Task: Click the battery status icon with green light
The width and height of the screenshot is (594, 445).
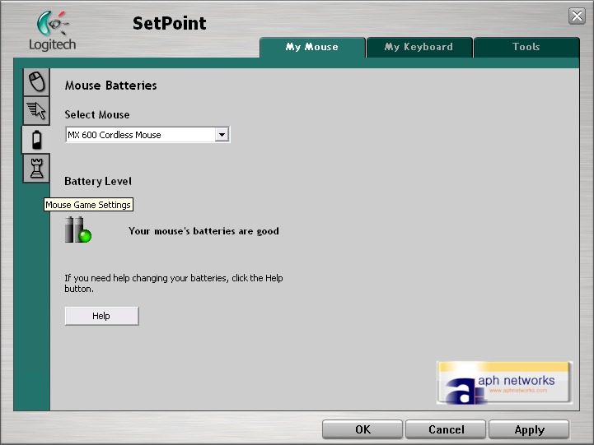Action: (x=77, y=230)
